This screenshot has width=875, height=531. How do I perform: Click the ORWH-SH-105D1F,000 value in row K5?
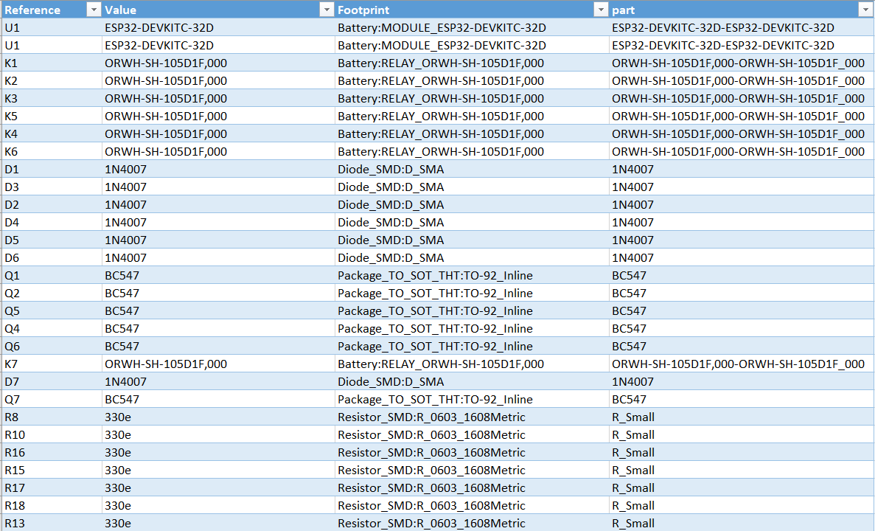point(166,116)
